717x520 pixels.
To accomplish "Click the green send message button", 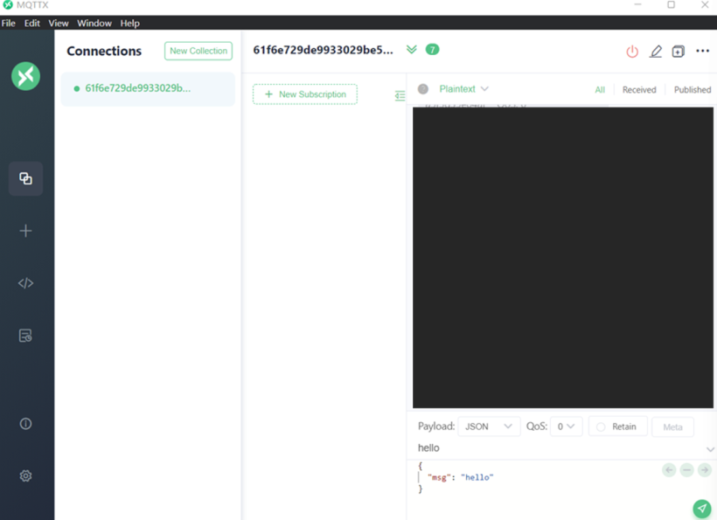I will (701, 508).
